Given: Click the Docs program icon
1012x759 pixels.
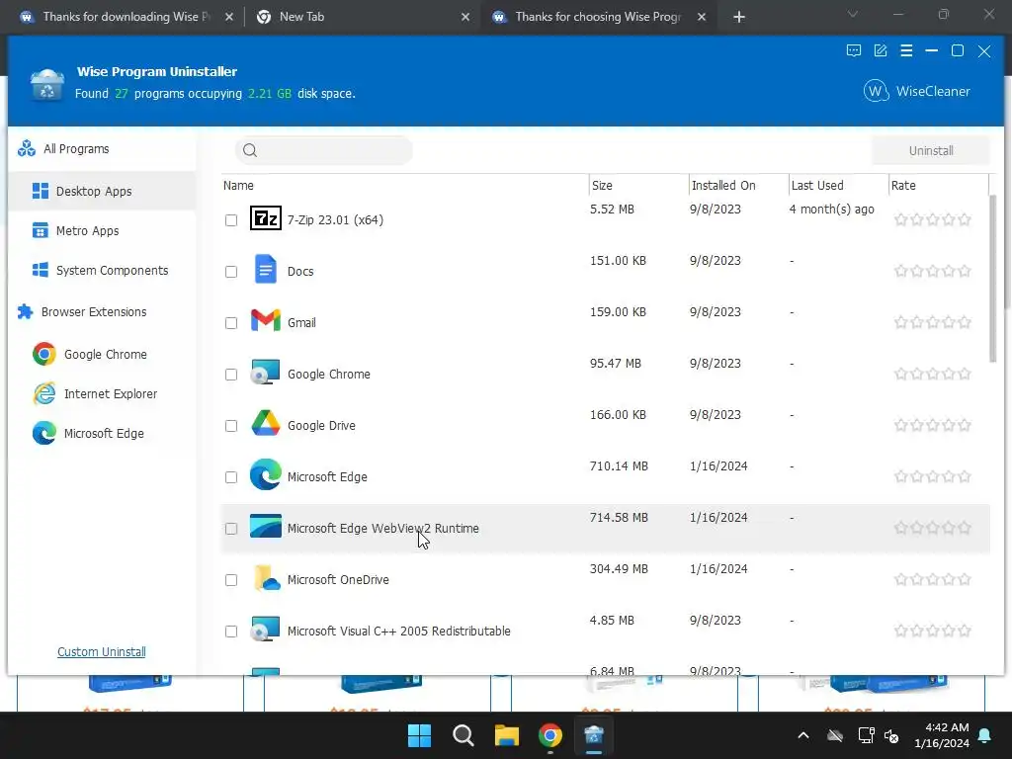Looking at the screenshot, I should pyautogui.click(x=265, y=270).
